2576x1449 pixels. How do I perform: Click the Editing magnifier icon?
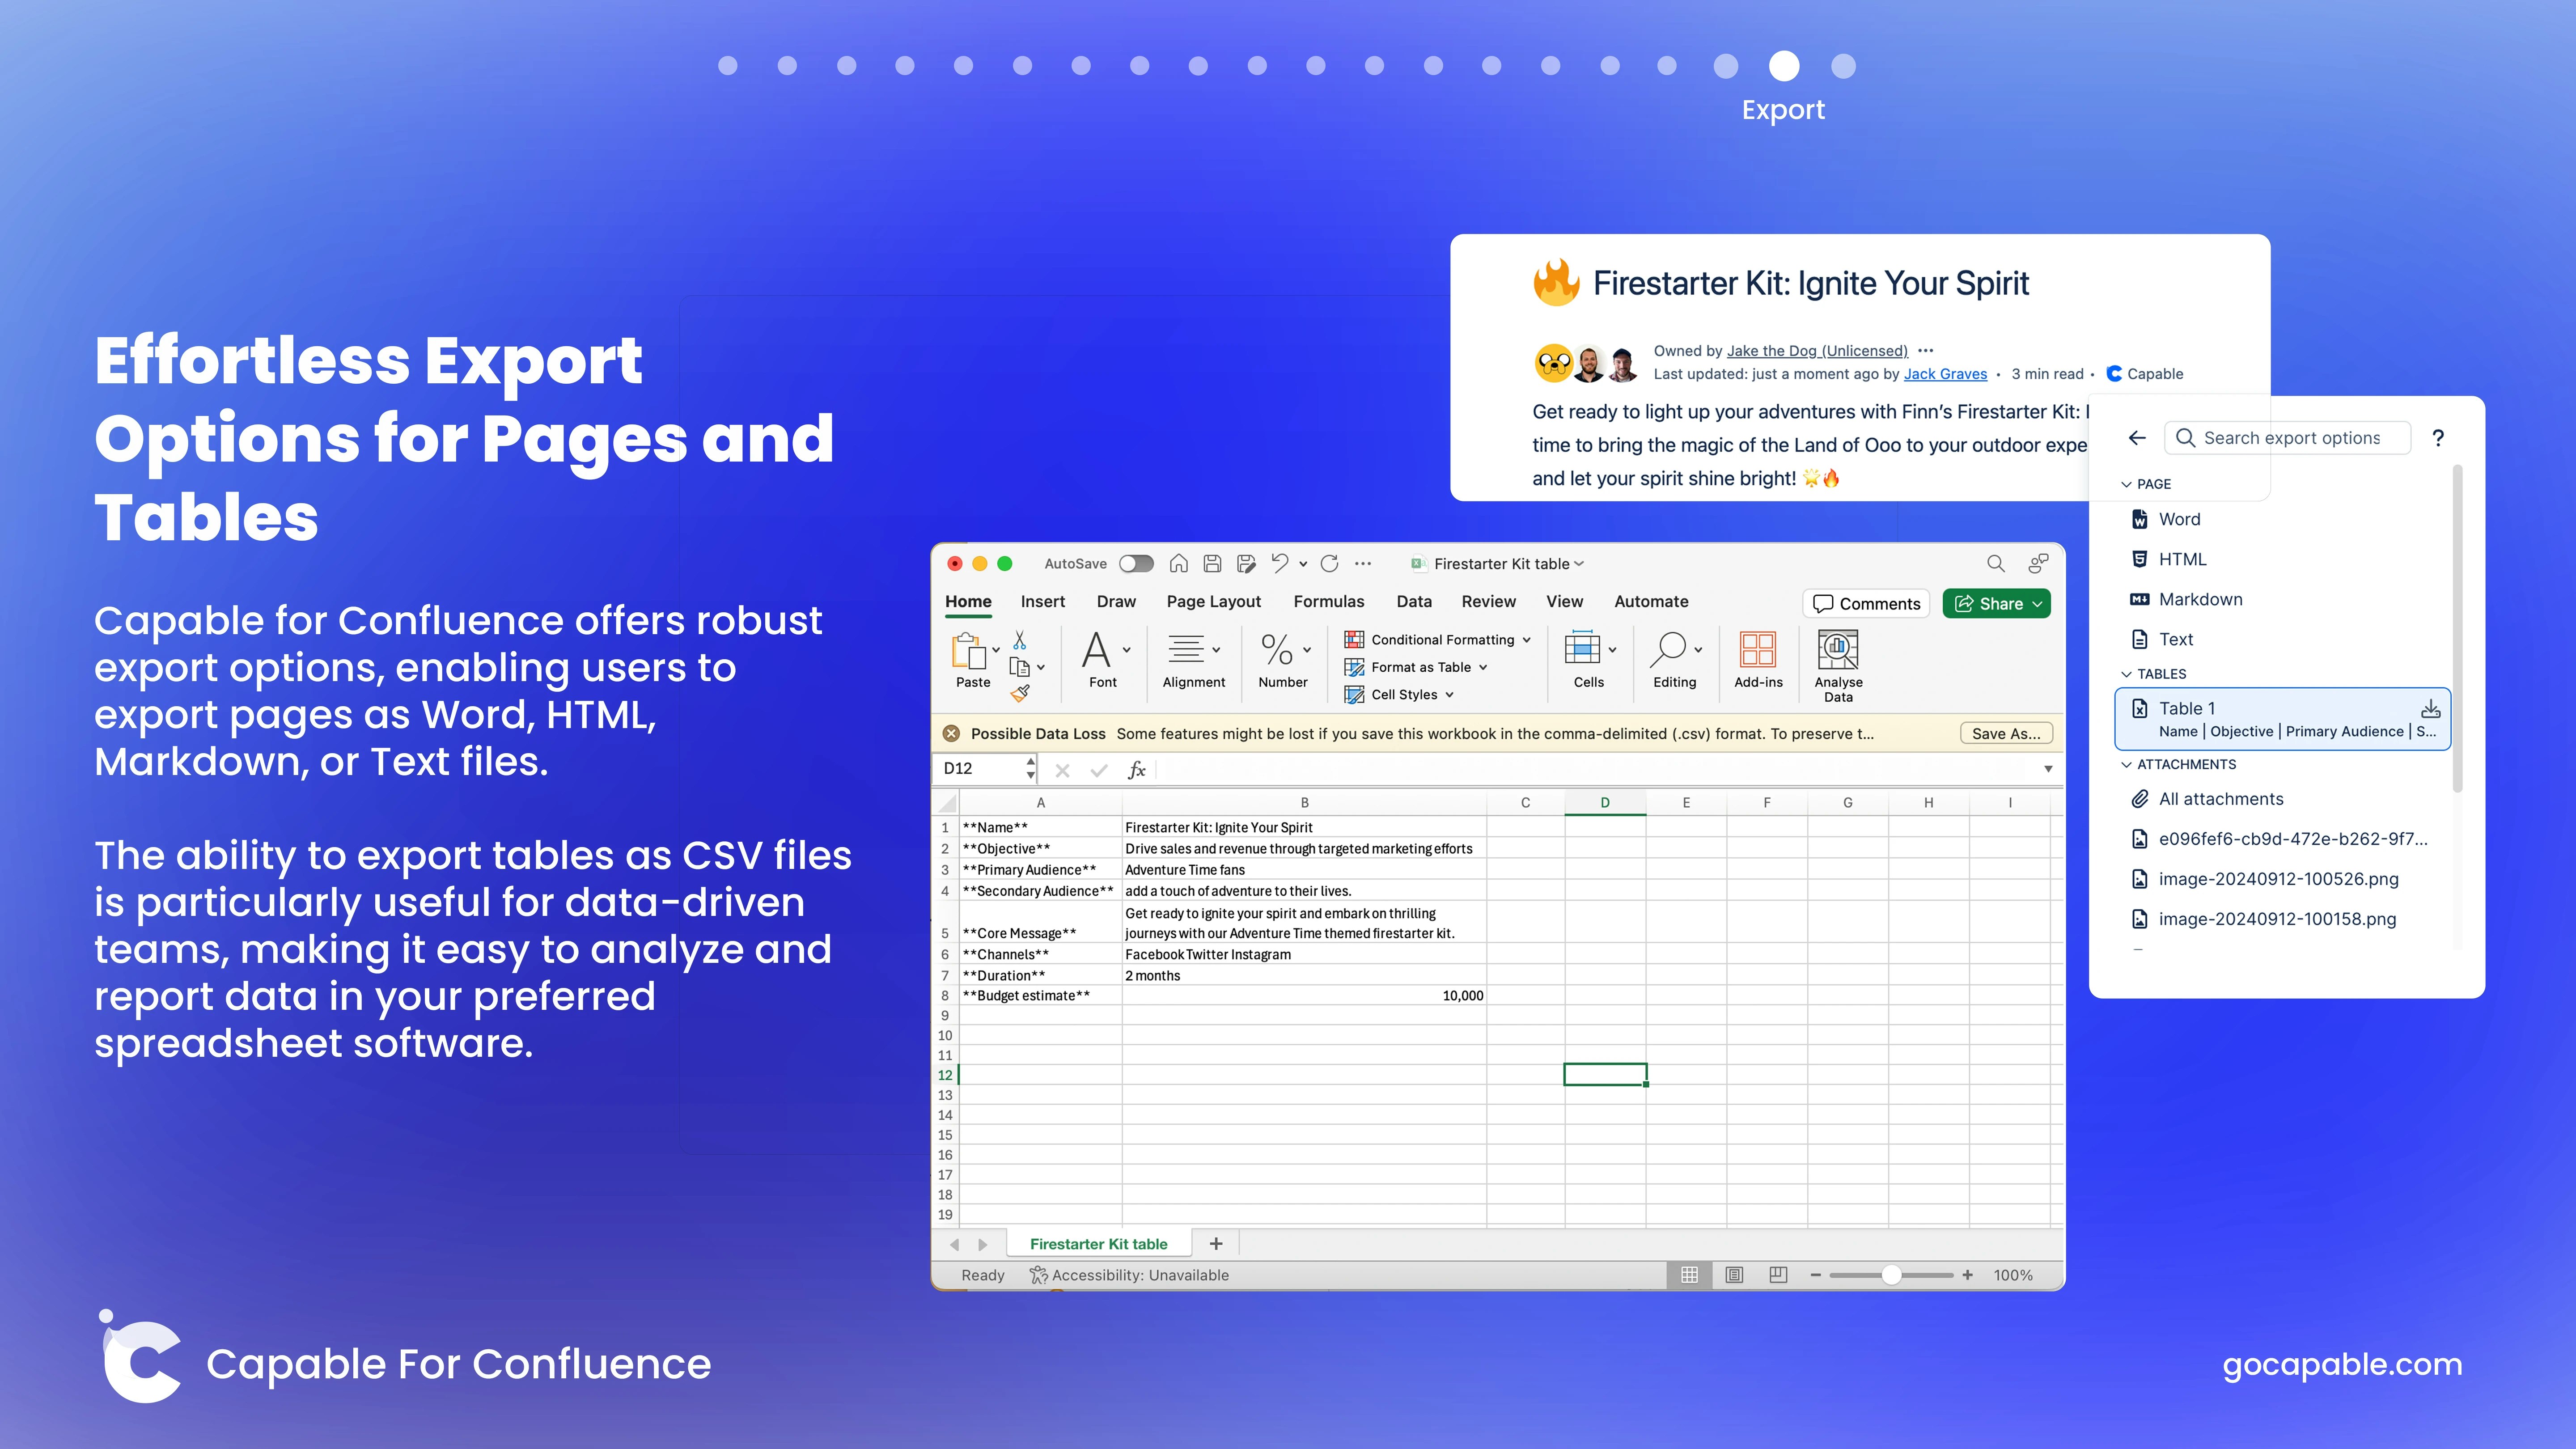pyautogui.click(x=1668, y=649)
